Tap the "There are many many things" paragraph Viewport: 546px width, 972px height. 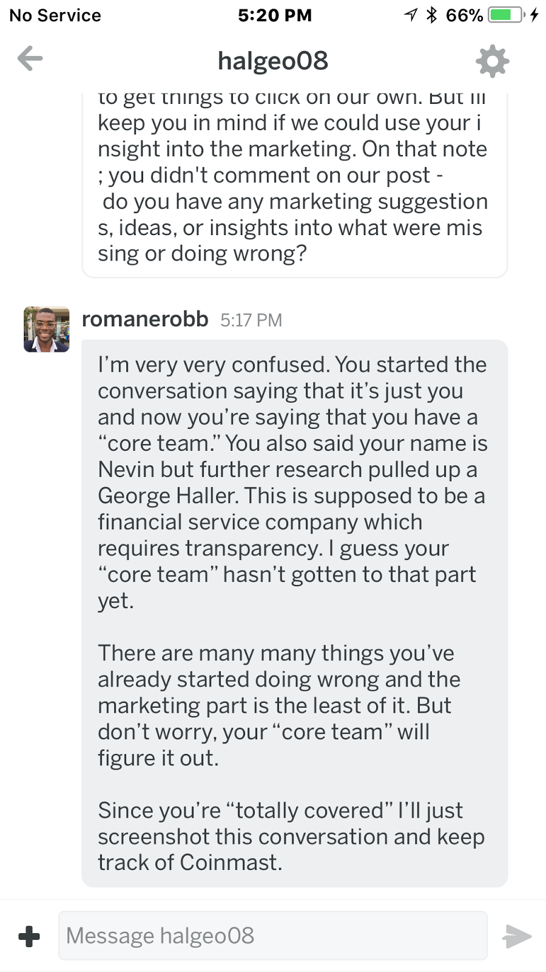pos(279,705)
